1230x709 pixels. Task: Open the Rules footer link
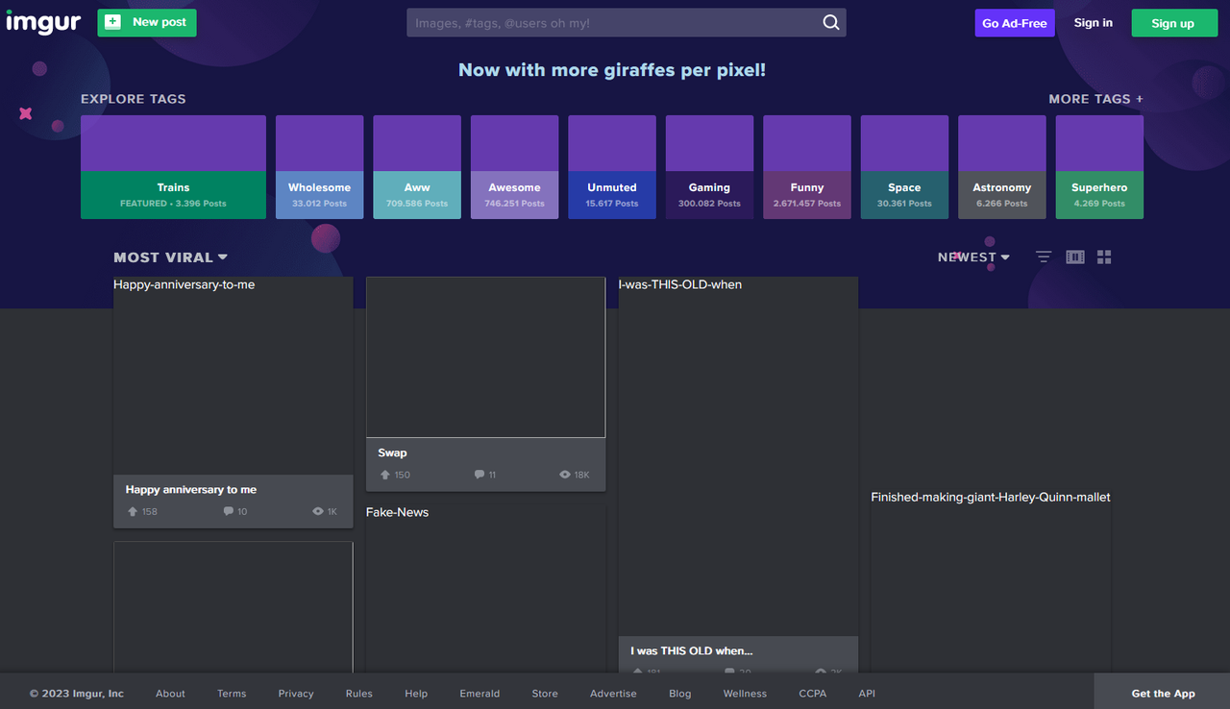359,694
